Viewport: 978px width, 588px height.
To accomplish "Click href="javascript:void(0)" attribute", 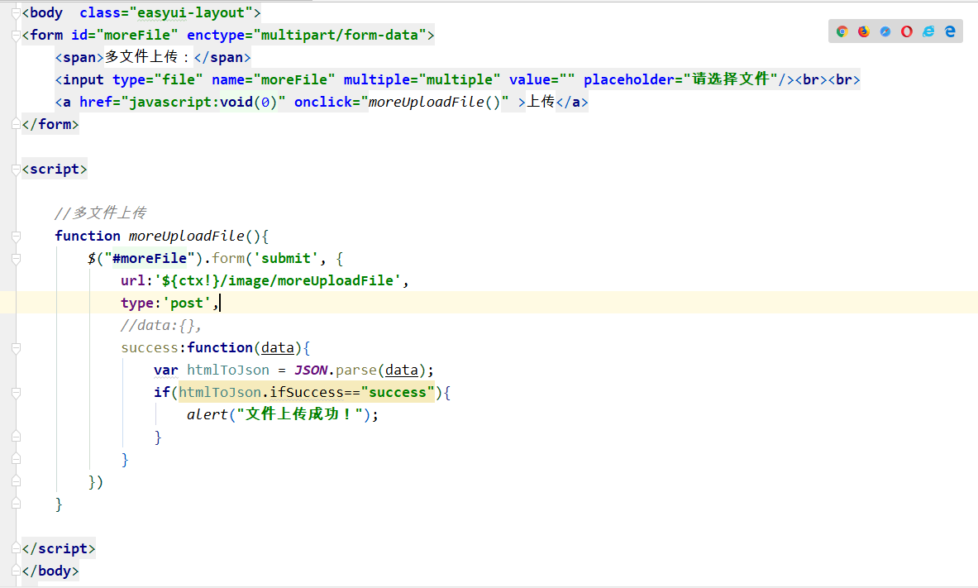I will (182, 103).
